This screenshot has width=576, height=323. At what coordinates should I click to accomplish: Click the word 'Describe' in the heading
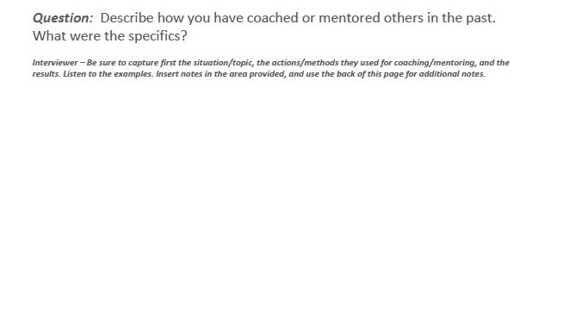tap(127, 17)
